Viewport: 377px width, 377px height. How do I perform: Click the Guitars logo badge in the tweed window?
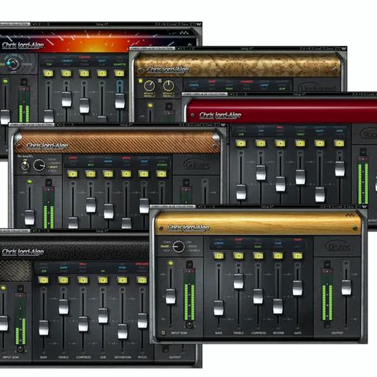click(197, 165)
